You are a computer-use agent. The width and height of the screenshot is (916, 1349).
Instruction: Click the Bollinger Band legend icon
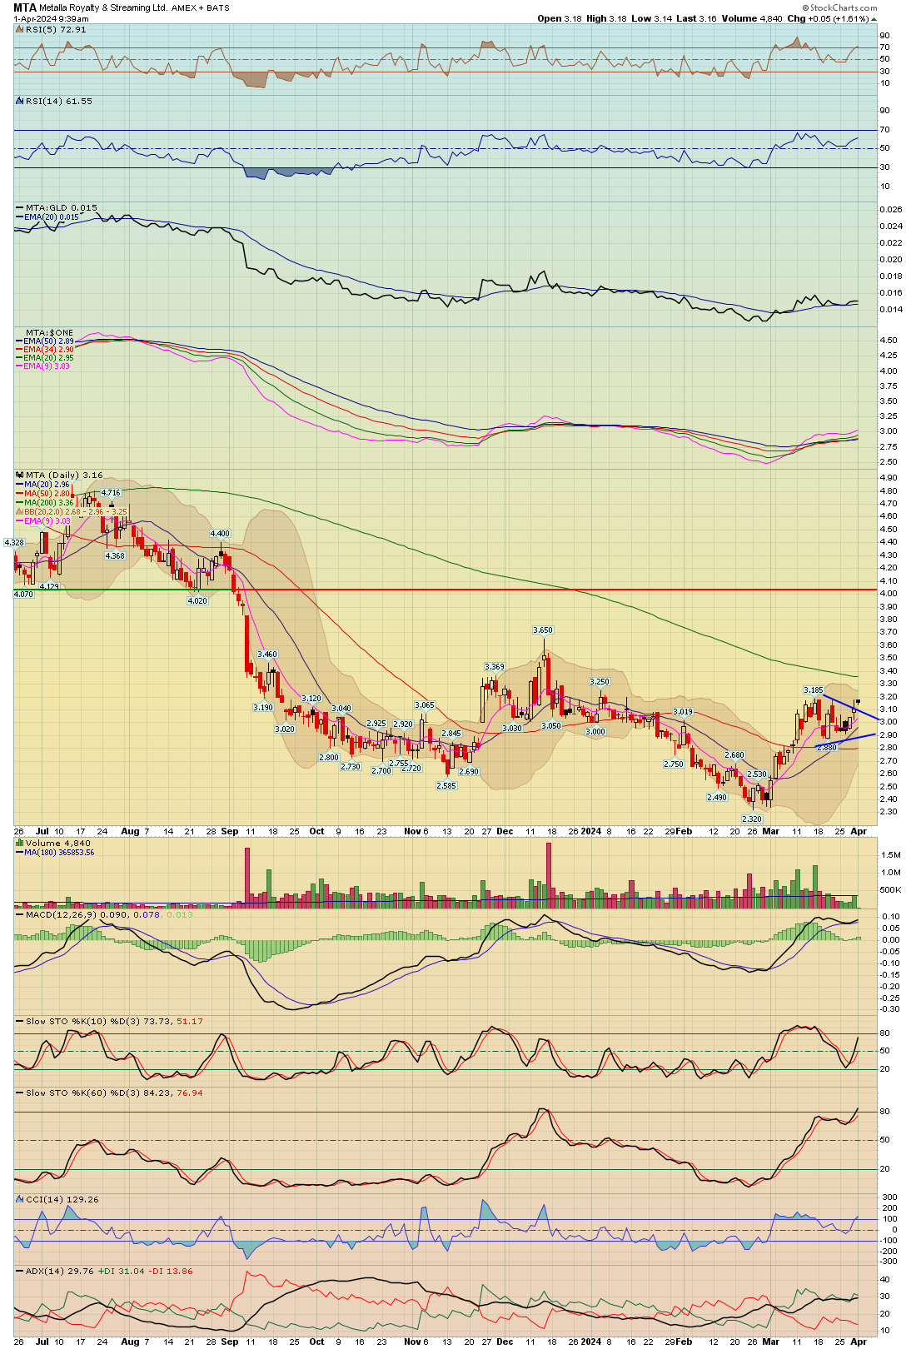[20, 512]
